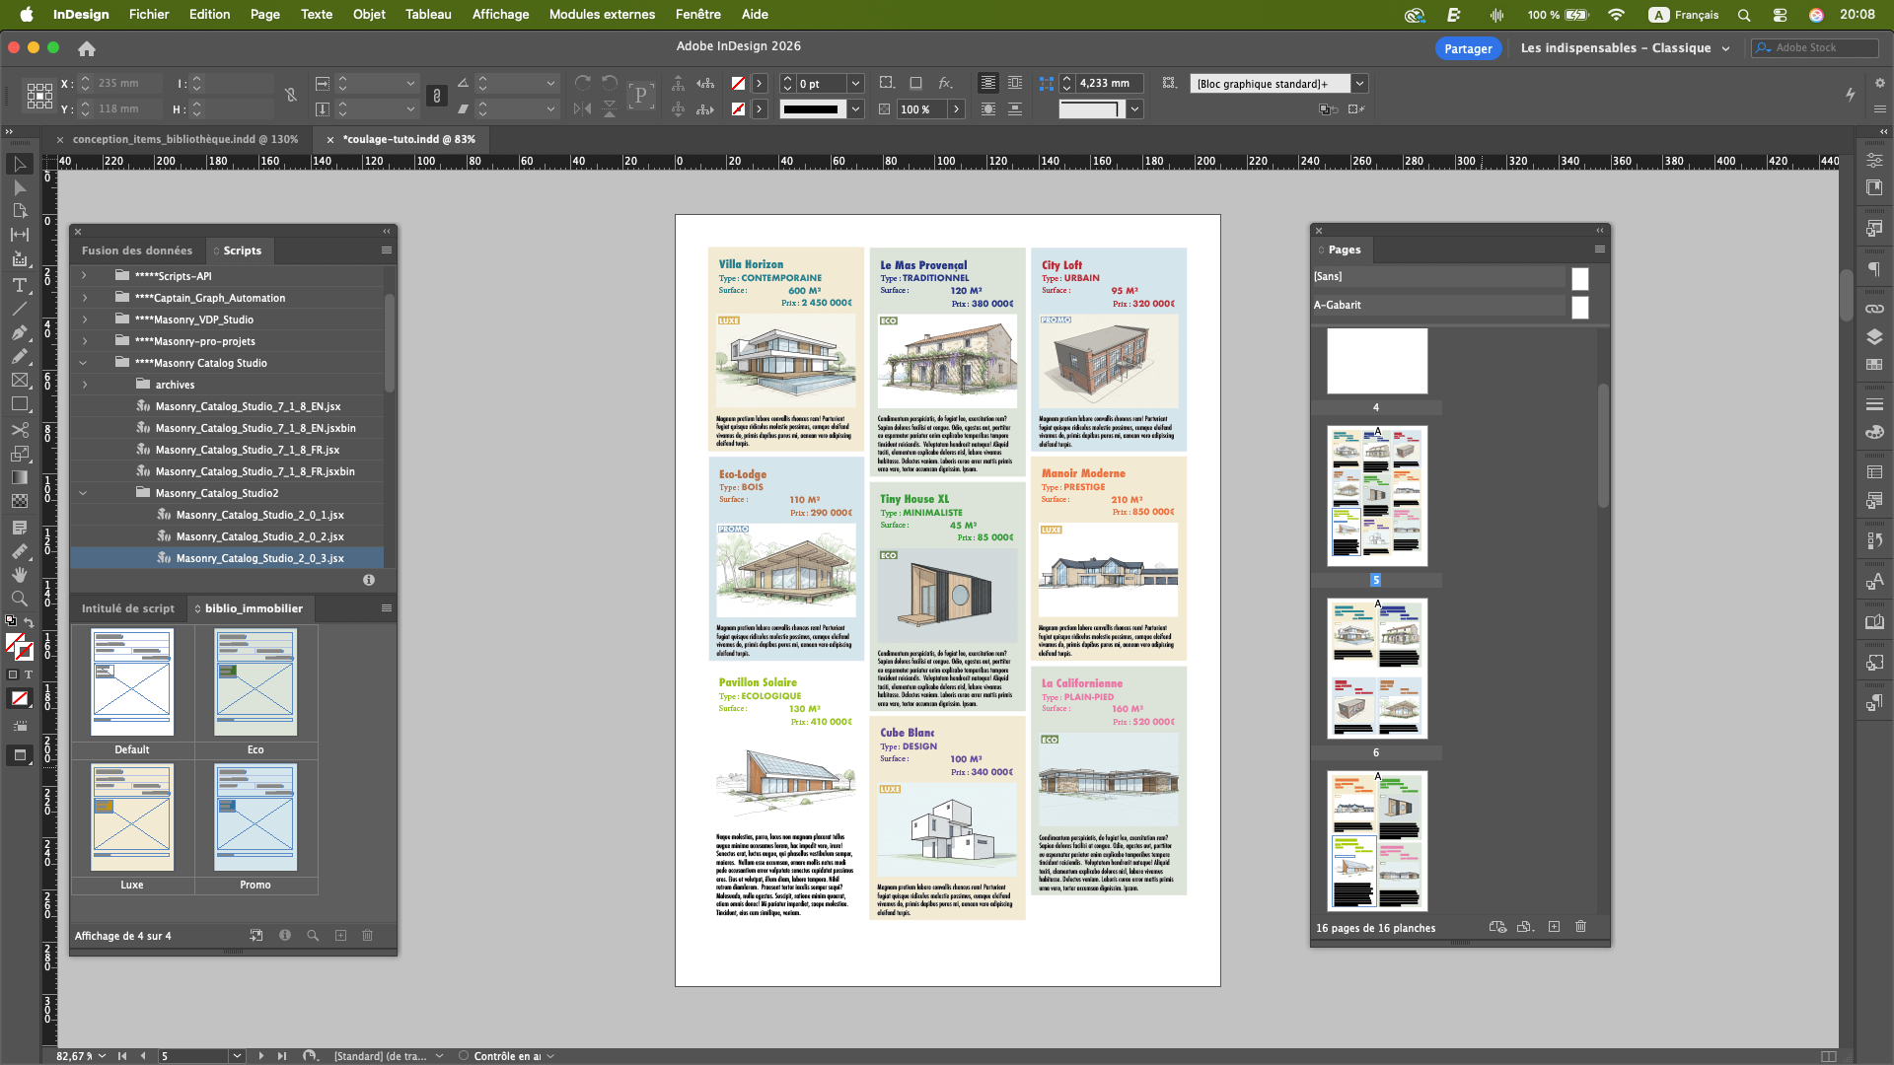Click the Partager button
1894x1065 pixels.
1467,48
